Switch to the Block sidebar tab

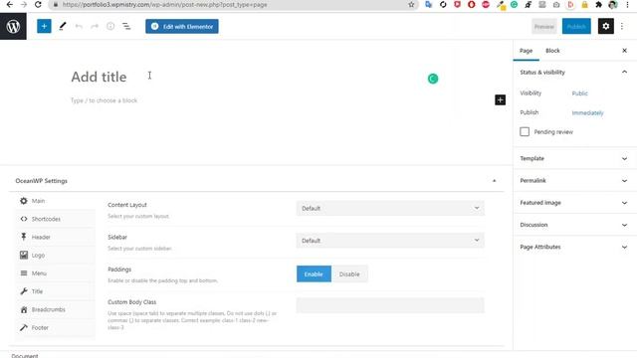point(552,51)
